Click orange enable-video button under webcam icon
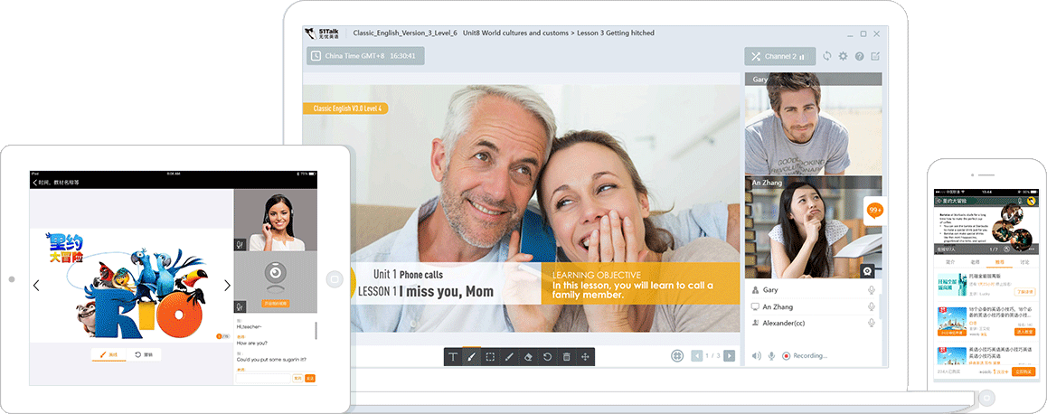The image size is (1047, 414). [275, 304]
